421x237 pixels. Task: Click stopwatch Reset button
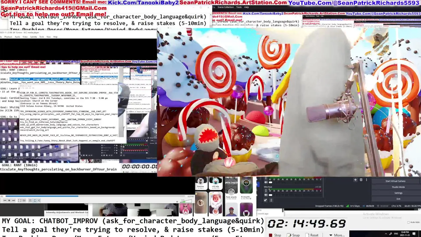click(x=311, y=235)
